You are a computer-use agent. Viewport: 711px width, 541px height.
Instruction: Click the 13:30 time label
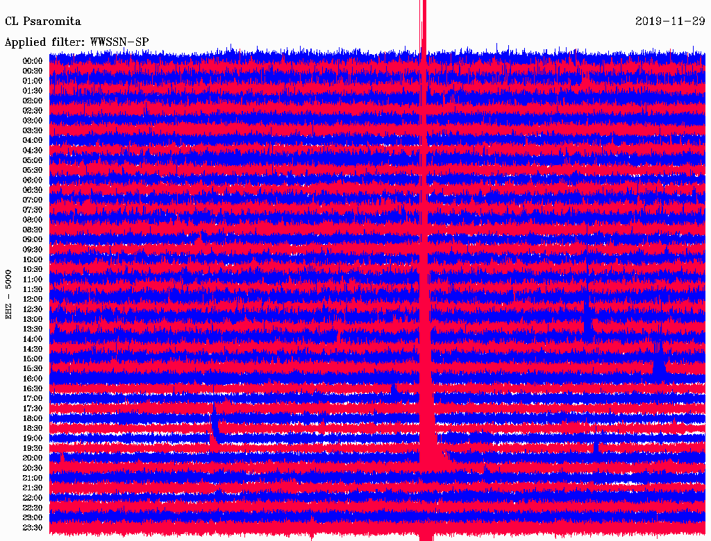(x=33, y=329)
